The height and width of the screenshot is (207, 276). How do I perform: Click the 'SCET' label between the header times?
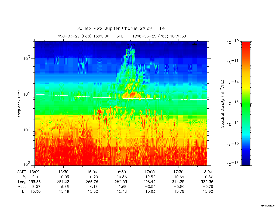click(121, 36)
